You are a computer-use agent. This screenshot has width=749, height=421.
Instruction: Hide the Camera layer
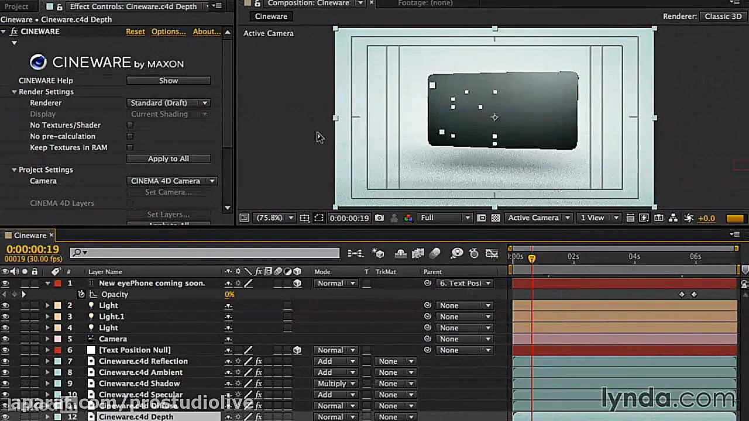pos(5,339)
